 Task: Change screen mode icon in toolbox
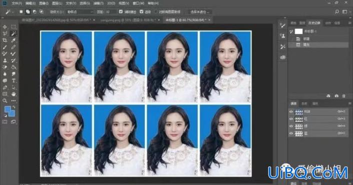click(14, 122)
